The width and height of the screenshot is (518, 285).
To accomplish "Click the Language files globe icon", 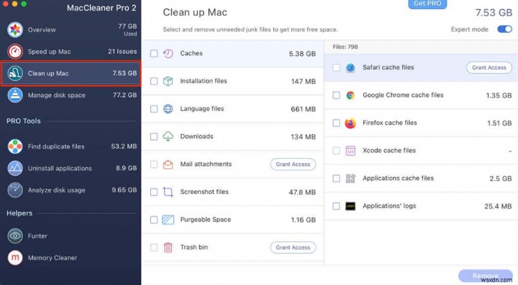I will [168, 109].
